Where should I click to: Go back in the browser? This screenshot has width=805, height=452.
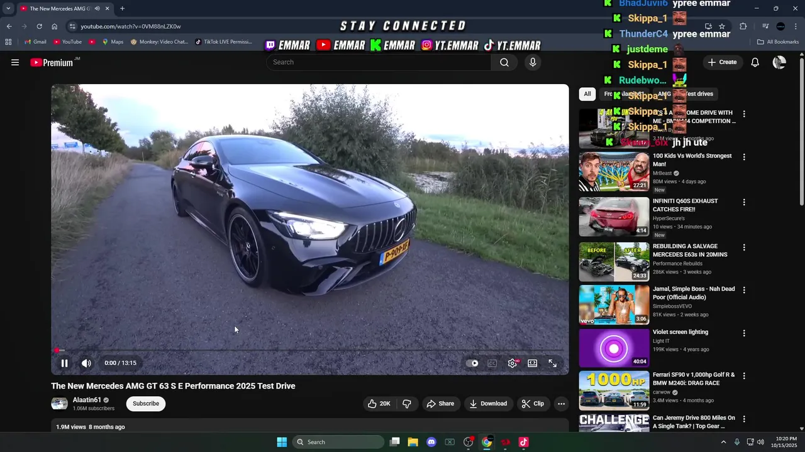9,26
